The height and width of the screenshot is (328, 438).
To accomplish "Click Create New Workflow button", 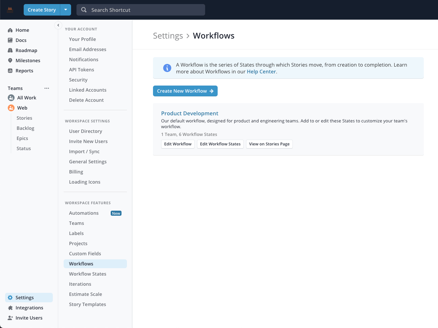I will coord(185,91).
